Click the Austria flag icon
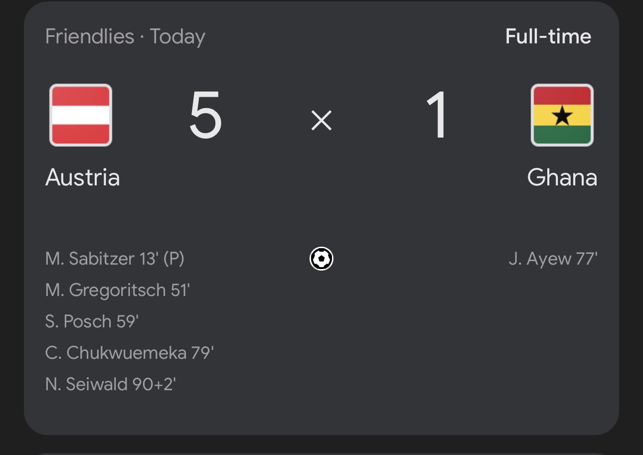The width and height of the screenshot is (643, 455). tap(81, 115)
